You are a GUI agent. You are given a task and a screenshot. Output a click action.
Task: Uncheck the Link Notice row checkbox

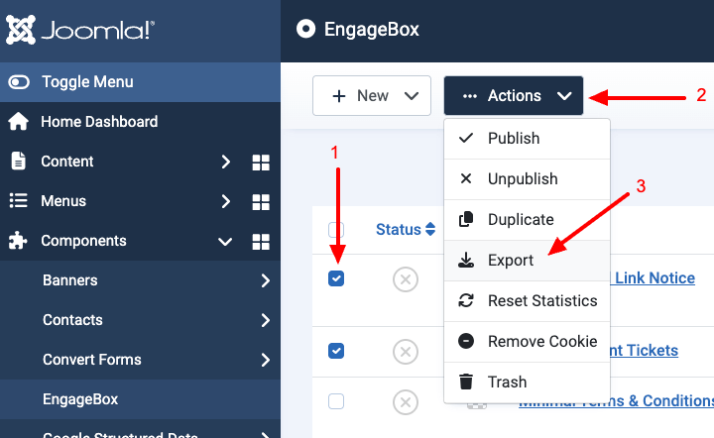(336, 278)
